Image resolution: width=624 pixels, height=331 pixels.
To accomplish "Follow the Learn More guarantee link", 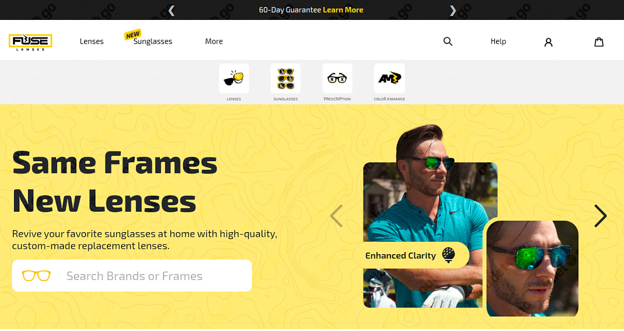I will click(343, 10).
